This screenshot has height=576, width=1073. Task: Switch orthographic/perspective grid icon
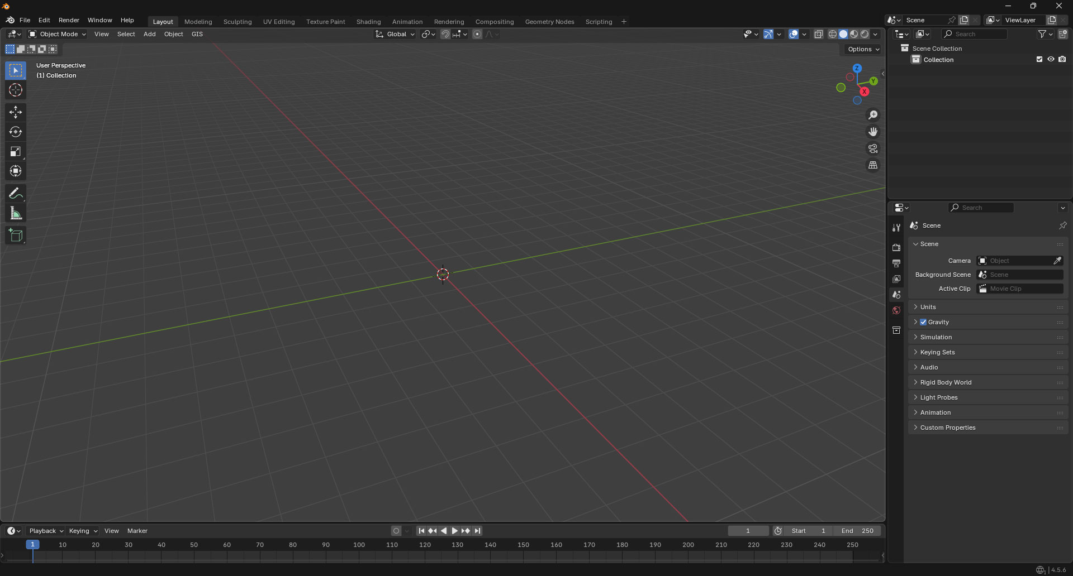click(x=873, y=165)
